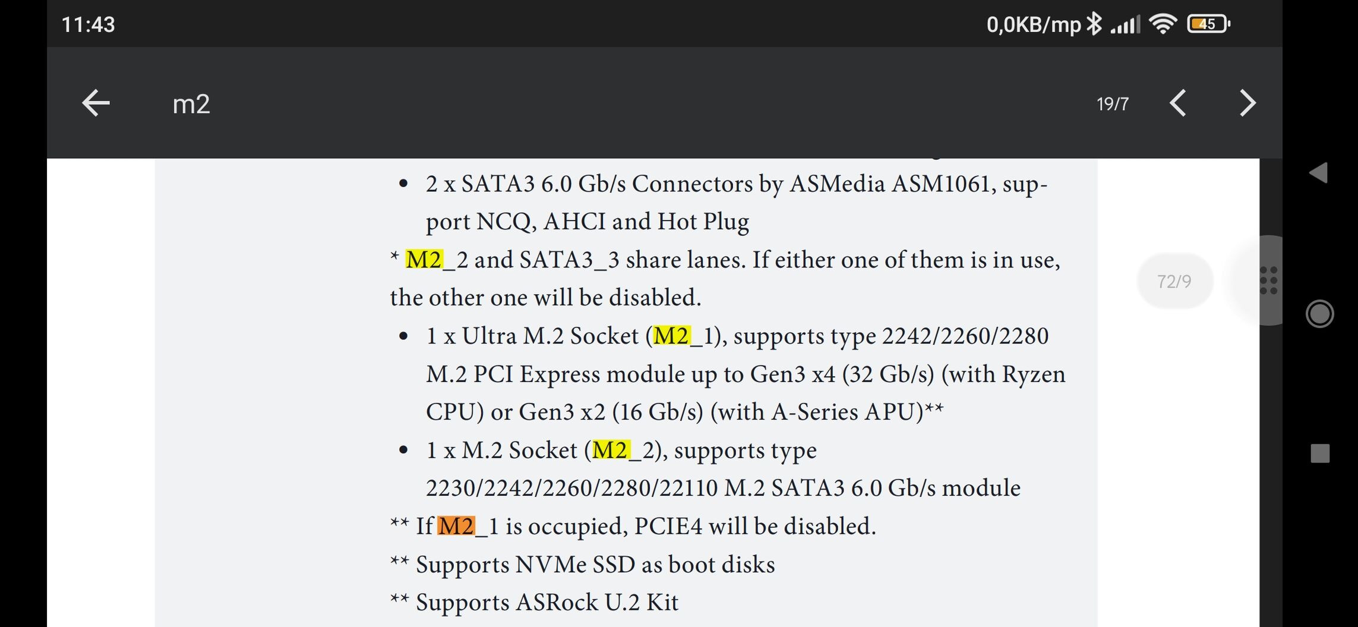1358x627 pixels.
Task: Go to the previous search match
Action: [x=1178, y=103]
